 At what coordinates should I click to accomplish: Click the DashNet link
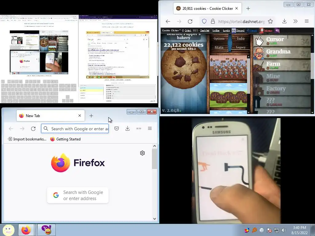(x=205, y=30)
